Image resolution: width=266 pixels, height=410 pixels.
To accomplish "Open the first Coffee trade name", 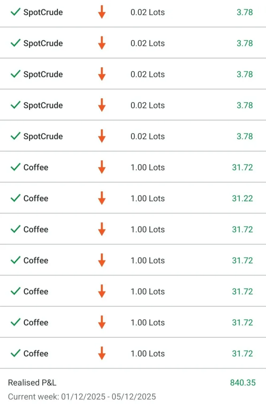I will pos(36,168).
